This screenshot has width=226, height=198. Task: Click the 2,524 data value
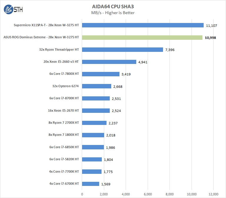[x=117, y=111]
